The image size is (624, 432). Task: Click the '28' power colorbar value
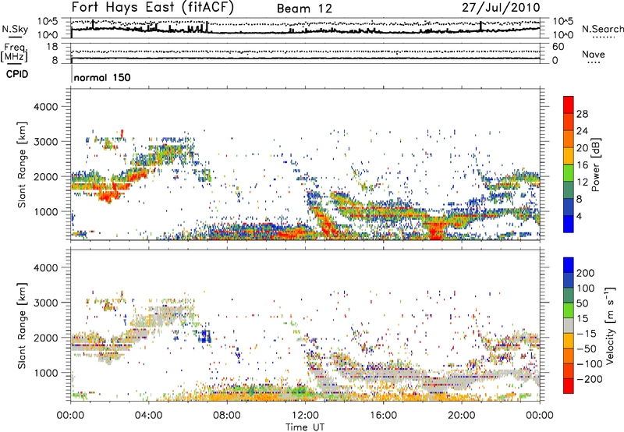(582, 114)
